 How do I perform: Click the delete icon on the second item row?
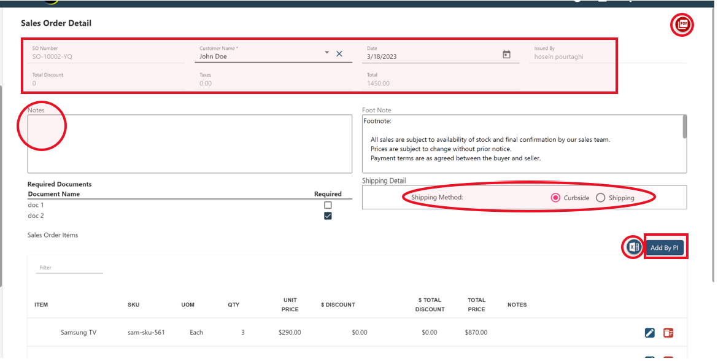tap(668, 358)
